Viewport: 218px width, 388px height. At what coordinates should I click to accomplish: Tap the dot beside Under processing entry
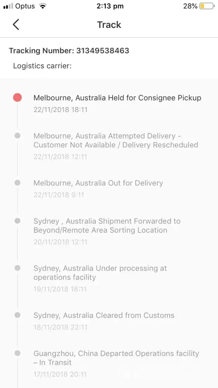pos(17,268)
